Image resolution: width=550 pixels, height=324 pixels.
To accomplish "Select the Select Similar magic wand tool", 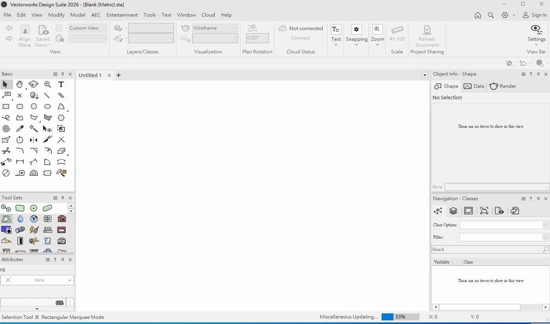I will coord(34,129).
